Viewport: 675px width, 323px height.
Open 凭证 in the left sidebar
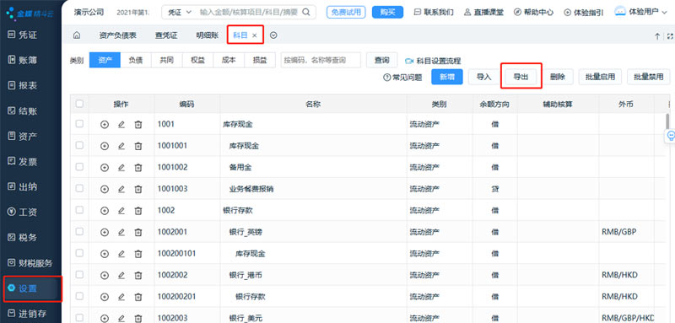(24, 35)
